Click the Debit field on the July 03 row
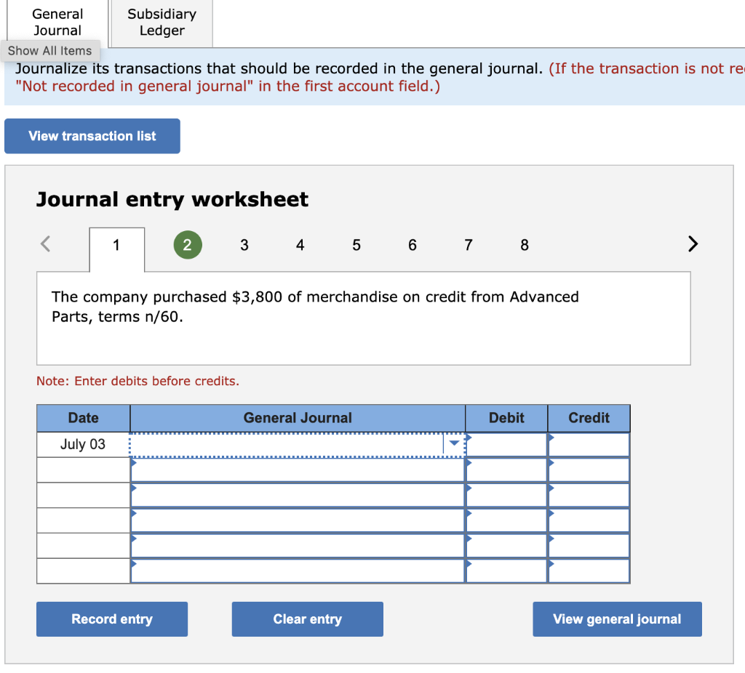The image size is (745, 673). tap(506, 443)
